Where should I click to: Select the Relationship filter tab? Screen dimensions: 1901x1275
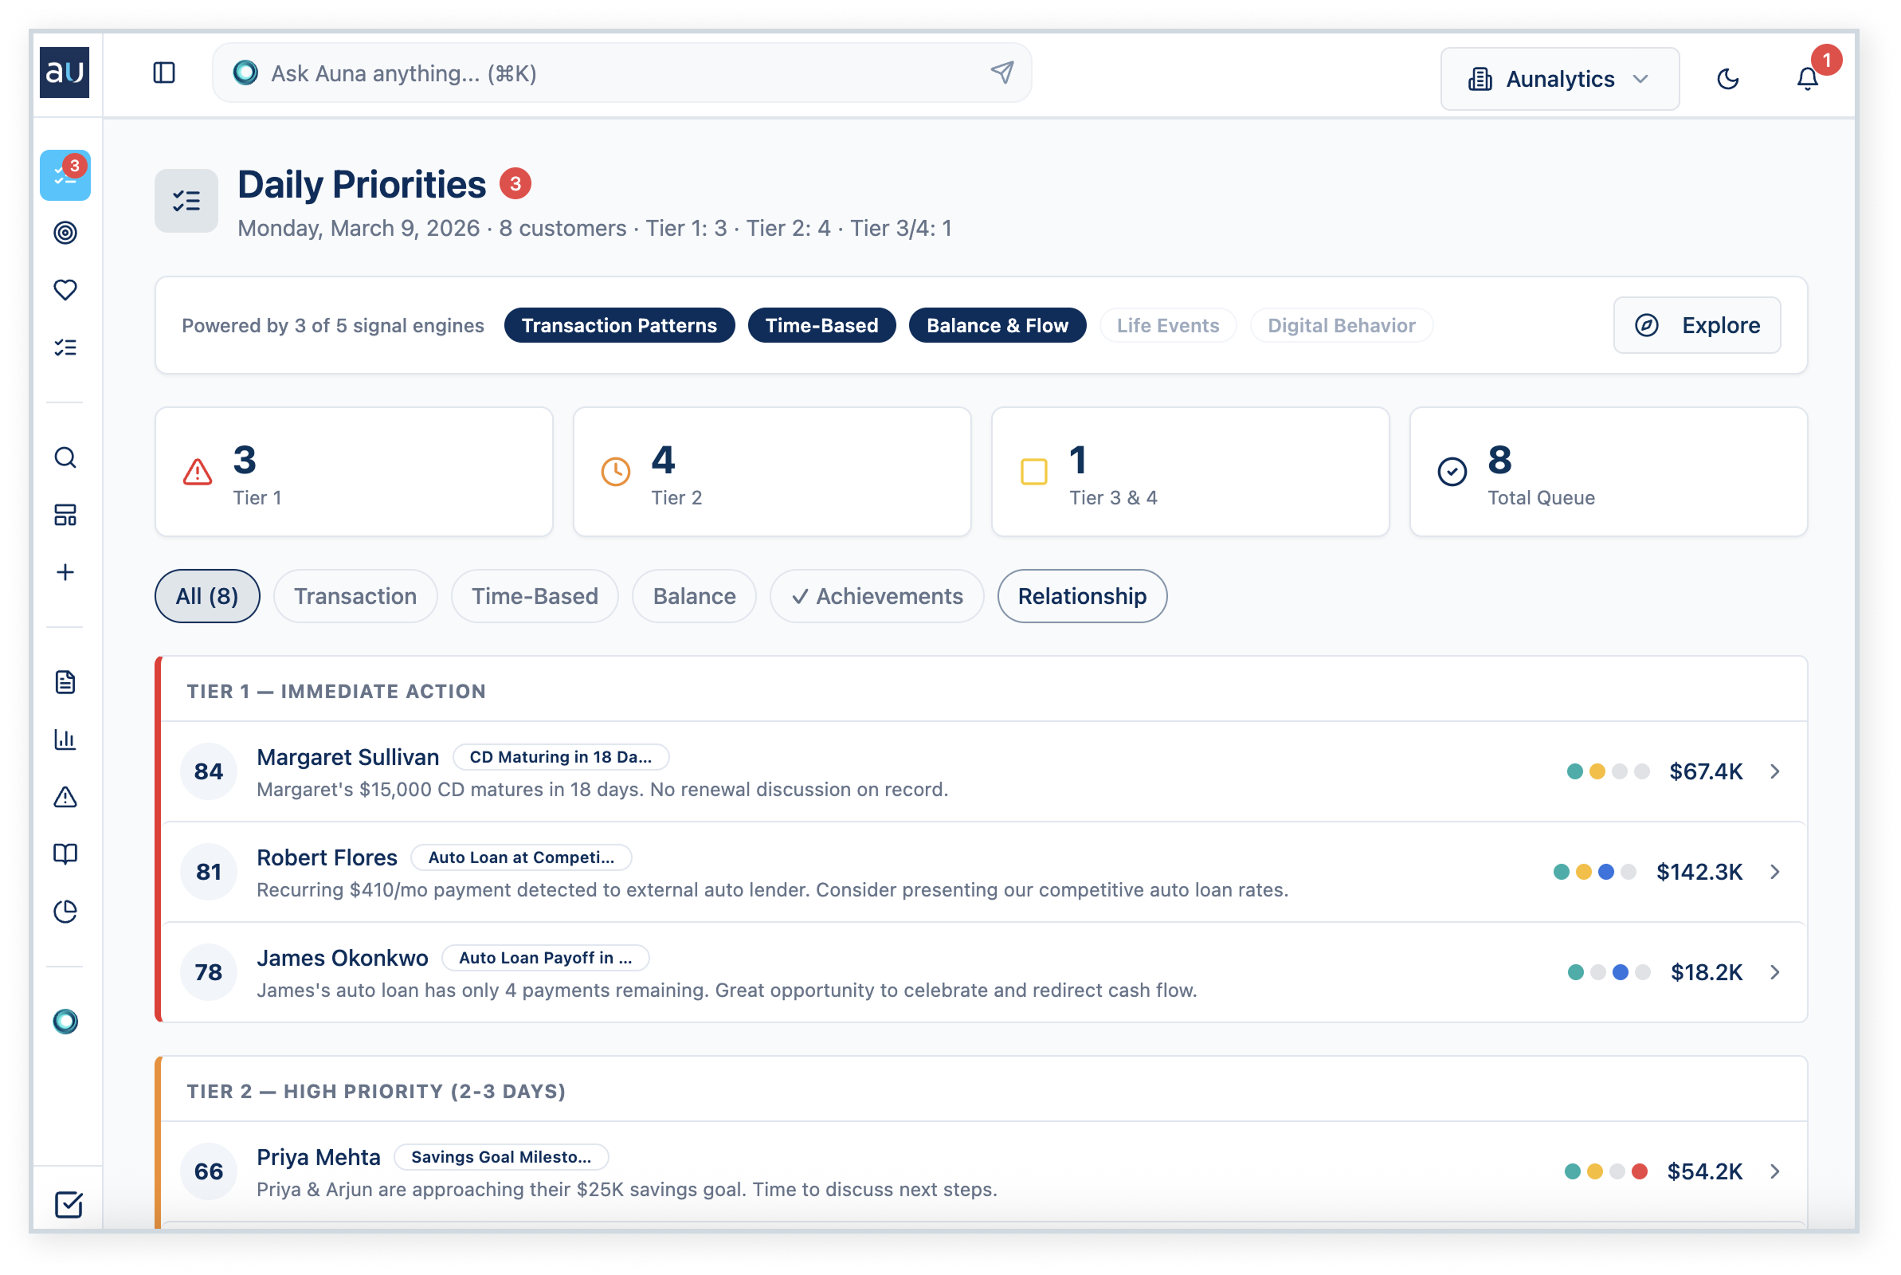[1082, 596]
